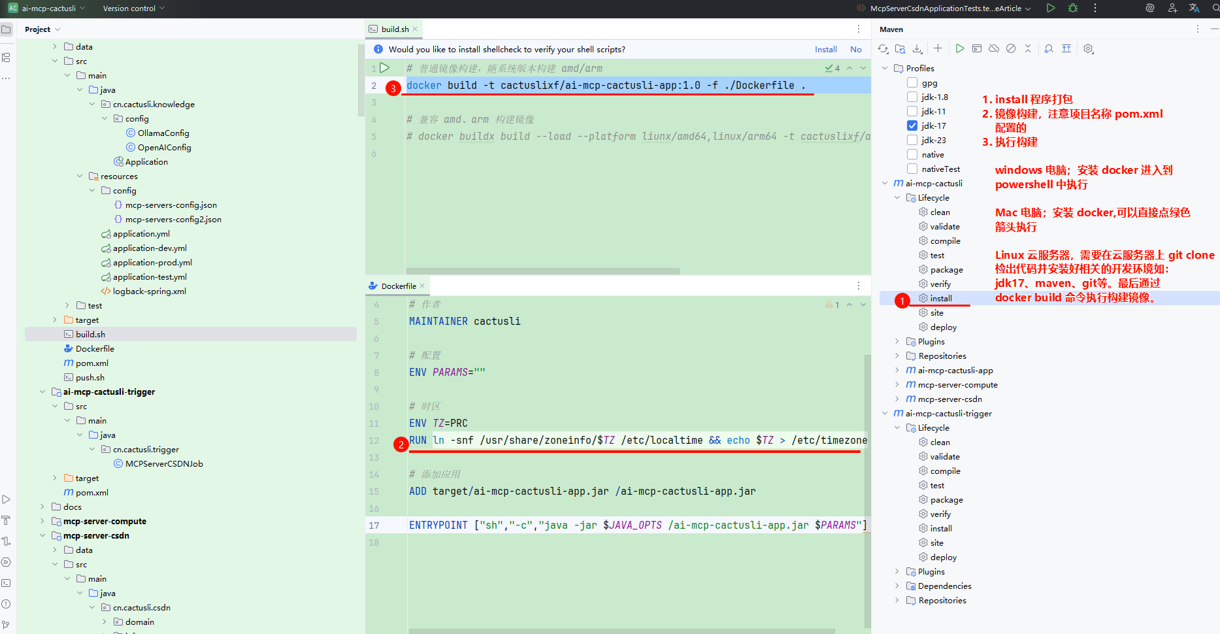
Task: Open the Project tool window folder icon
Action: tap(7, 29)
